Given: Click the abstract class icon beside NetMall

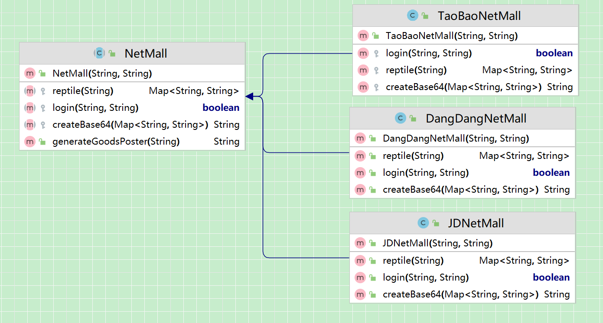Looking at the screenshot, I should [99, 53].
